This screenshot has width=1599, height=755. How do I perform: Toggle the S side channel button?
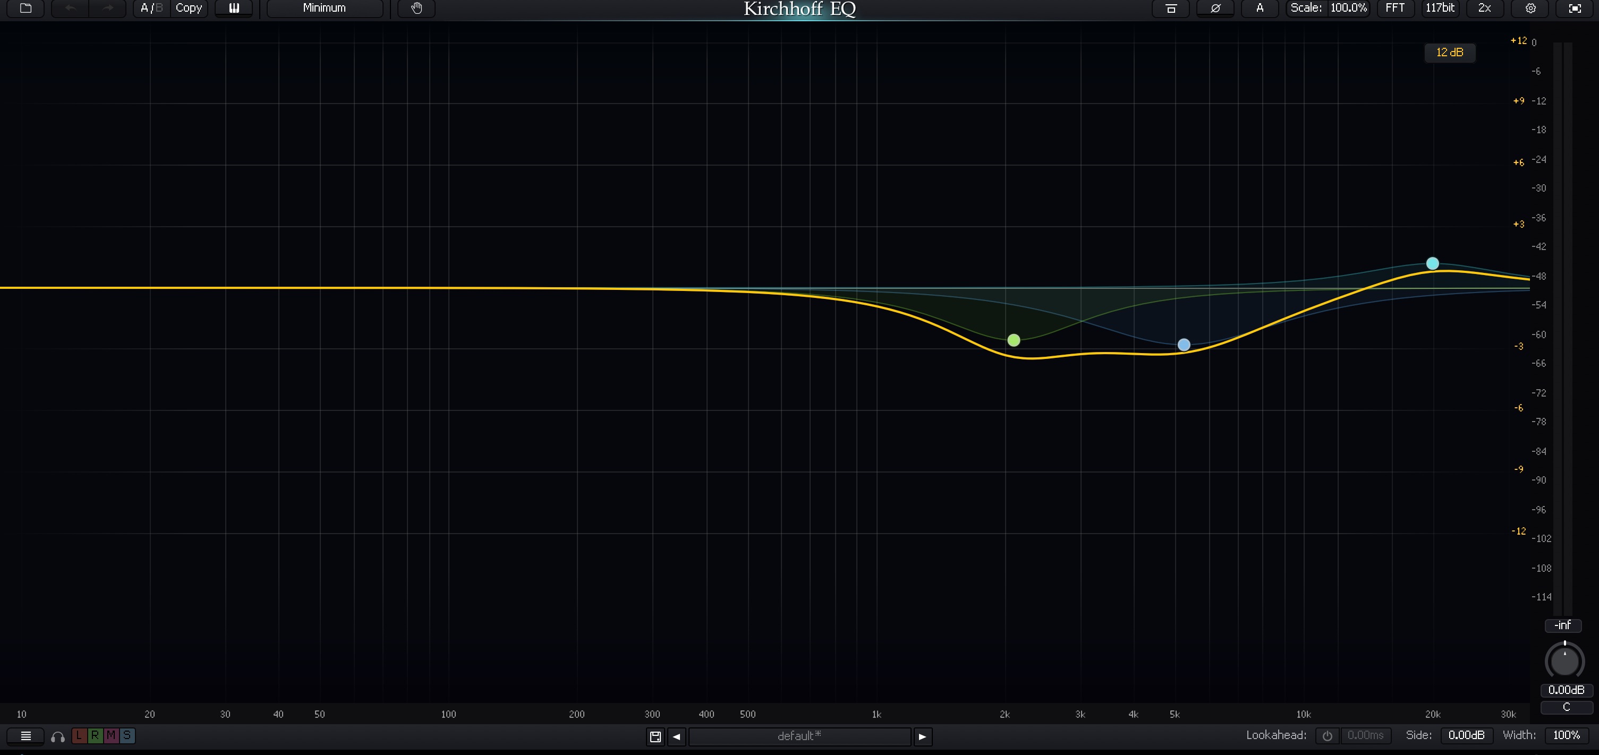pyautogui.click(x=126, y=735)
